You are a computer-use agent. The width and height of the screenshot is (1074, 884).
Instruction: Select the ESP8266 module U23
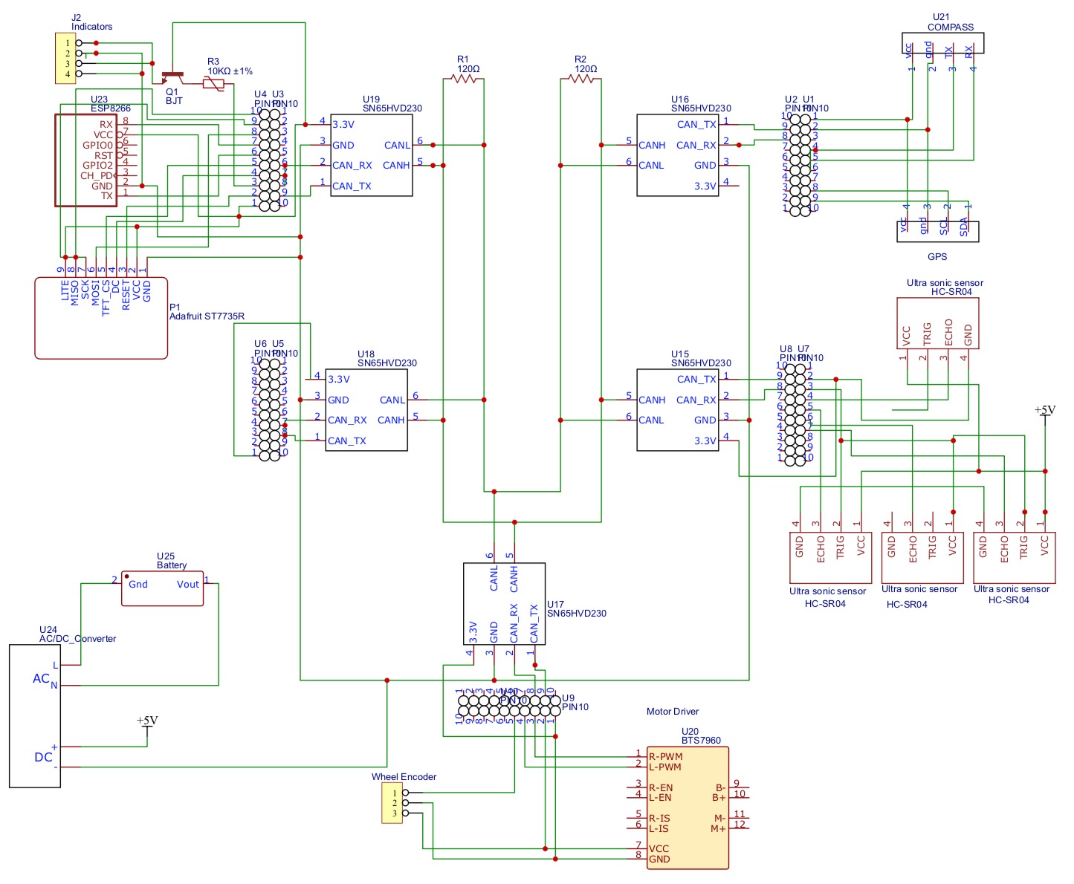[86, 160]
